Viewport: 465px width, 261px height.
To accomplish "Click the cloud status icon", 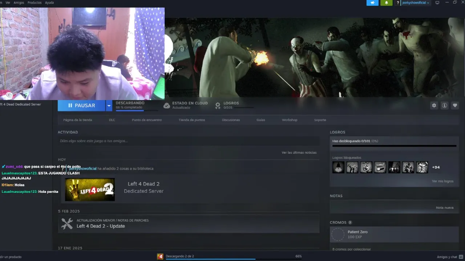I will [x=166, y=105].
